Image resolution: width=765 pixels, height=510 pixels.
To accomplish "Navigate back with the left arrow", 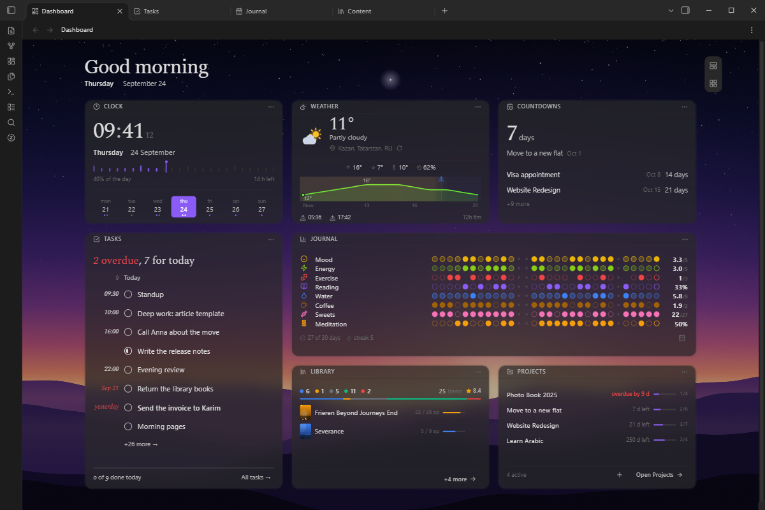I will (36, 30).
